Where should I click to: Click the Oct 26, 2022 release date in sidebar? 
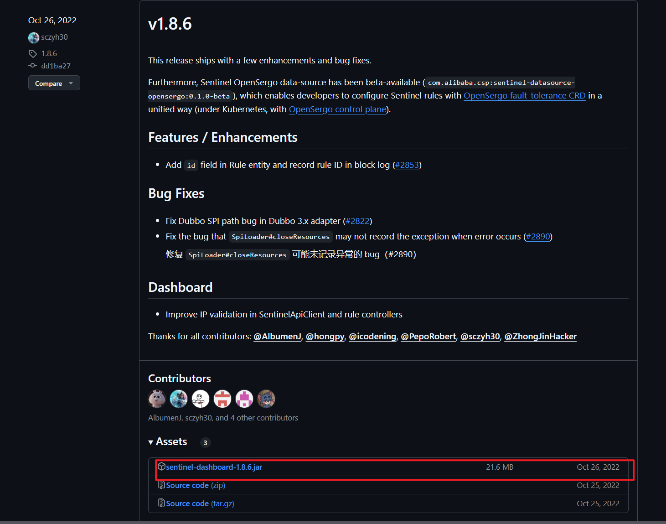point(52,21)
